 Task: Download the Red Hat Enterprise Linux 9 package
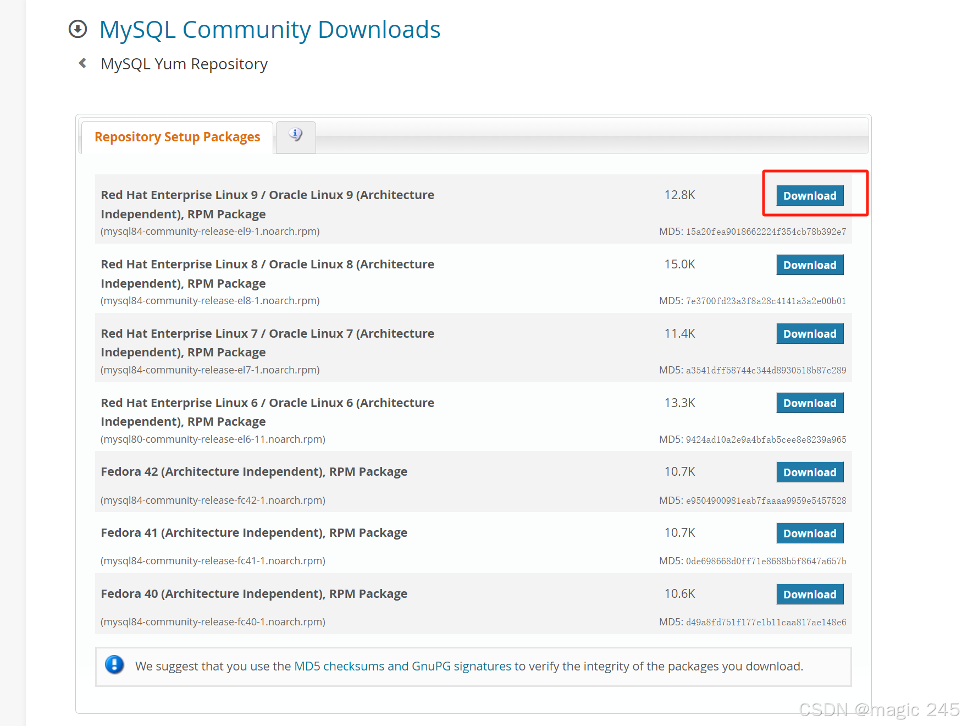[x=810, y=196]
